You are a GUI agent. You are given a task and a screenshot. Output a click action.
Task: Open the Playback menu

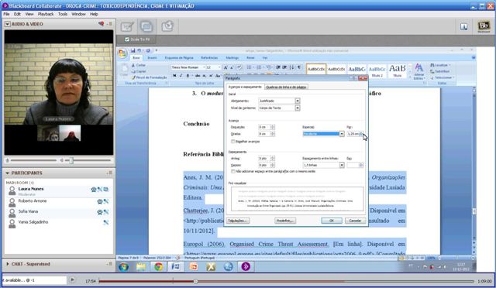[46, 14]
